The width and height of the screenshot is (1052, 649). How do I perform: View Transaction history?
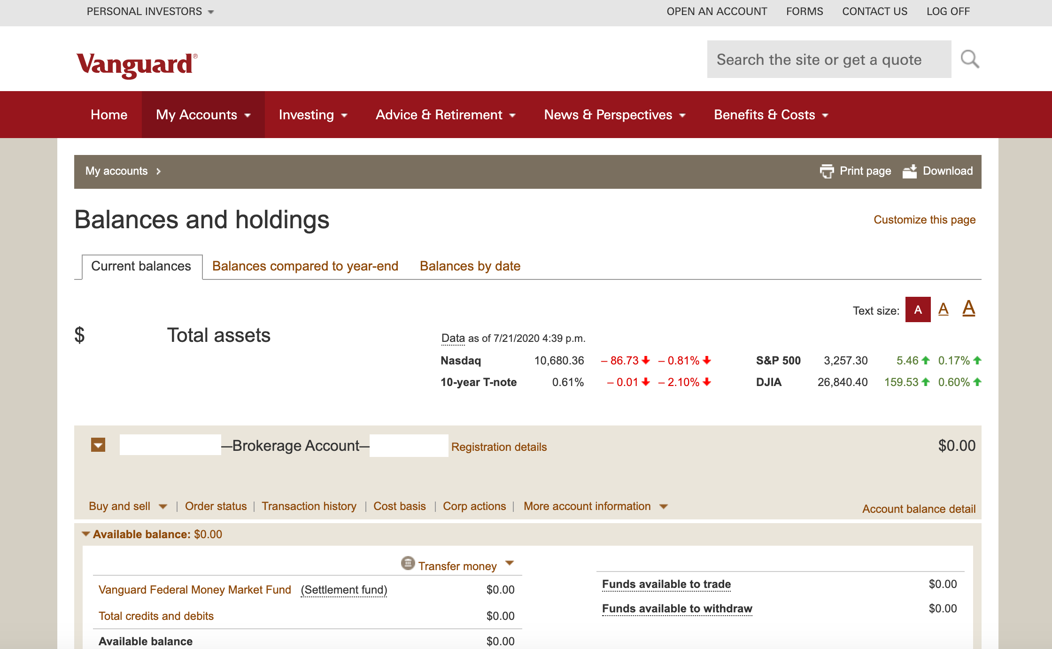309,506
